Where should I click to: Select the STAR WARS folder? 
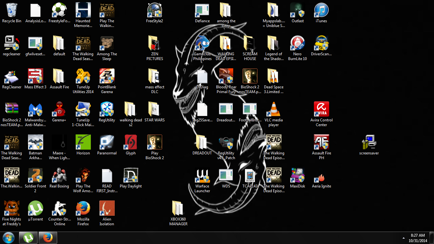155,109
